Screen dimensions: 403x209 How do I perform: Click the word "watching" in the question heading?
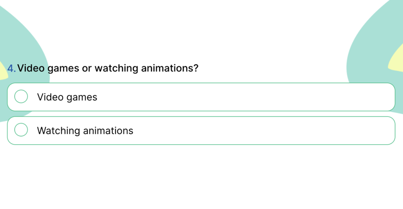(x=116, y=68)
